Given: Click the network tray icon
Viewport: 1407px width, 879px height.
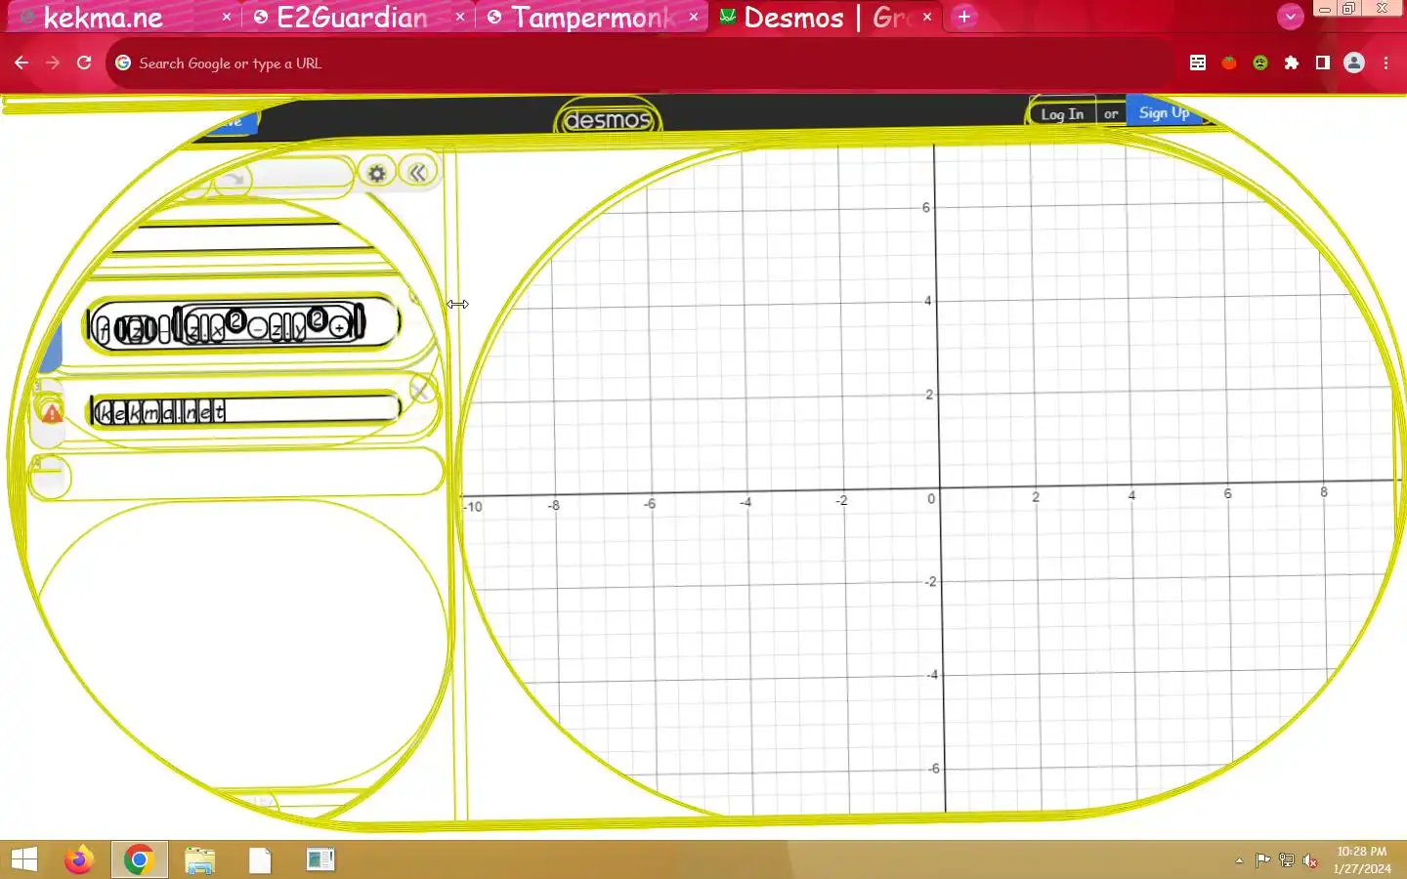Looking at the screenshot, I should [1287, 860].
